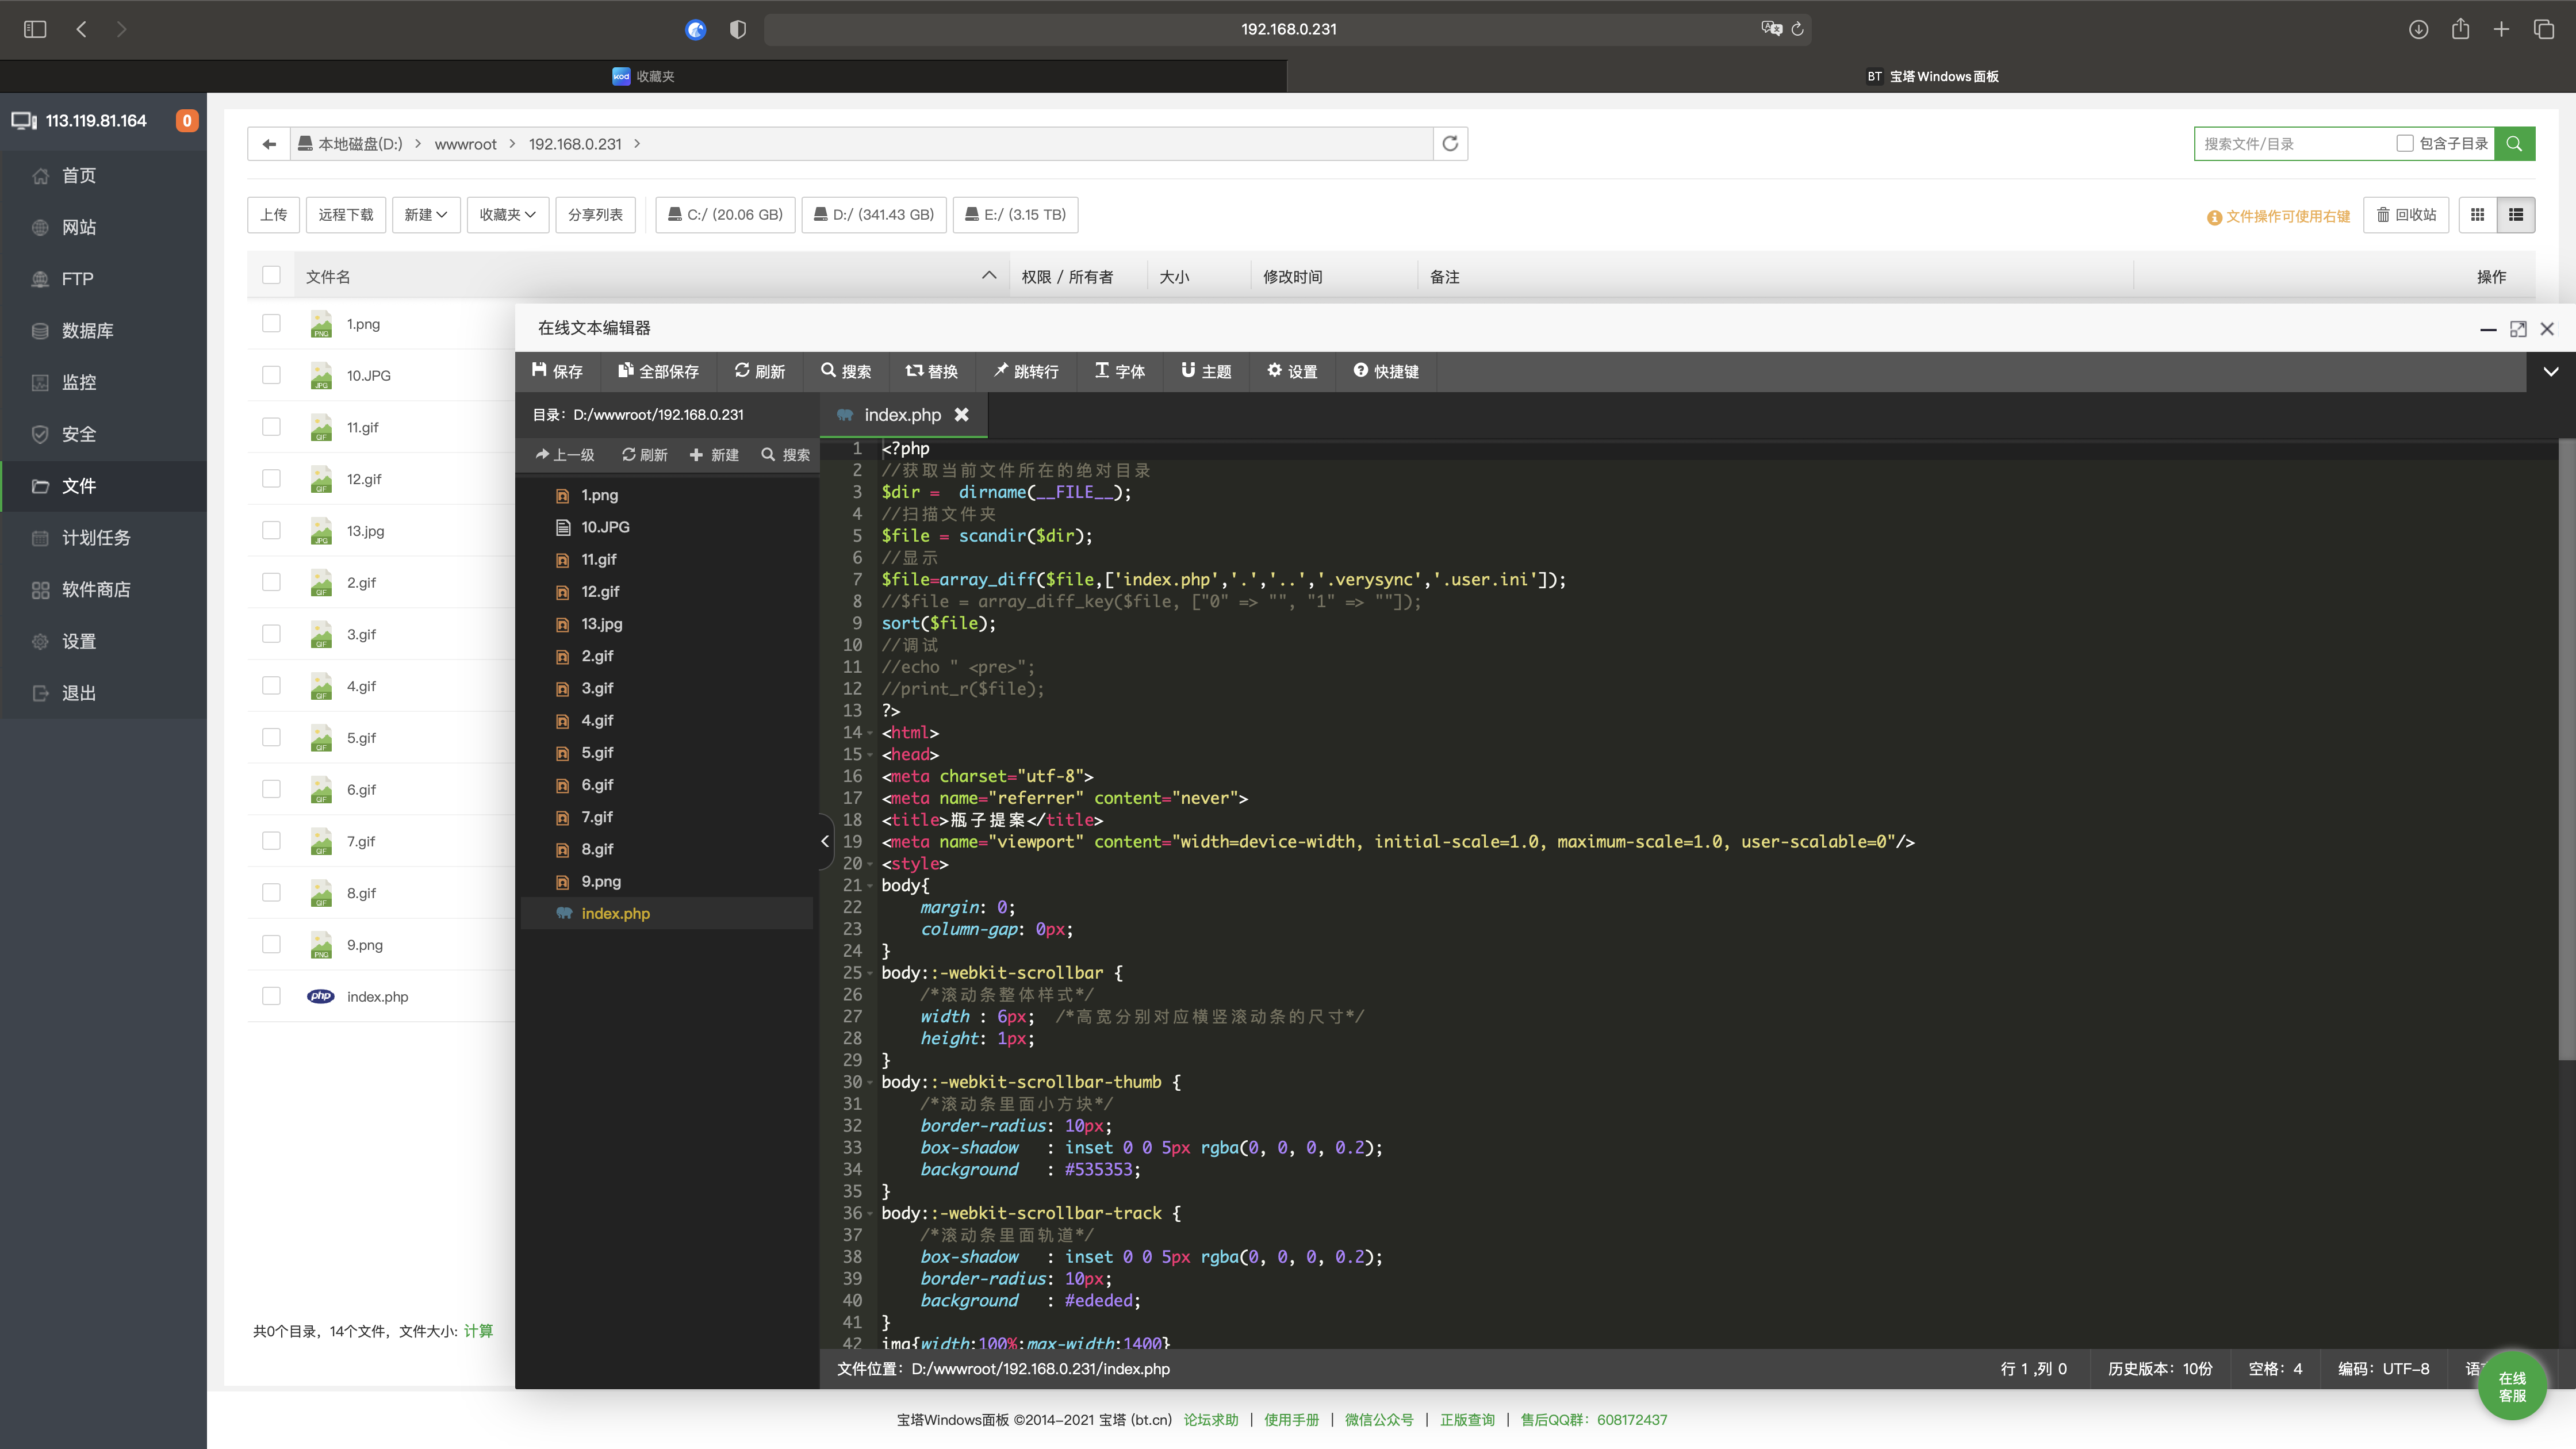Image resolution: width=2576 pixels, height=1449 pixels.
Task: Refresh the file path bar
Action: click(1450, 144)
